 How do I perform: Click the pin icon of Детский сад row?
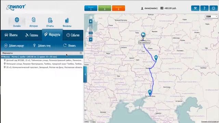coord(5,60)
